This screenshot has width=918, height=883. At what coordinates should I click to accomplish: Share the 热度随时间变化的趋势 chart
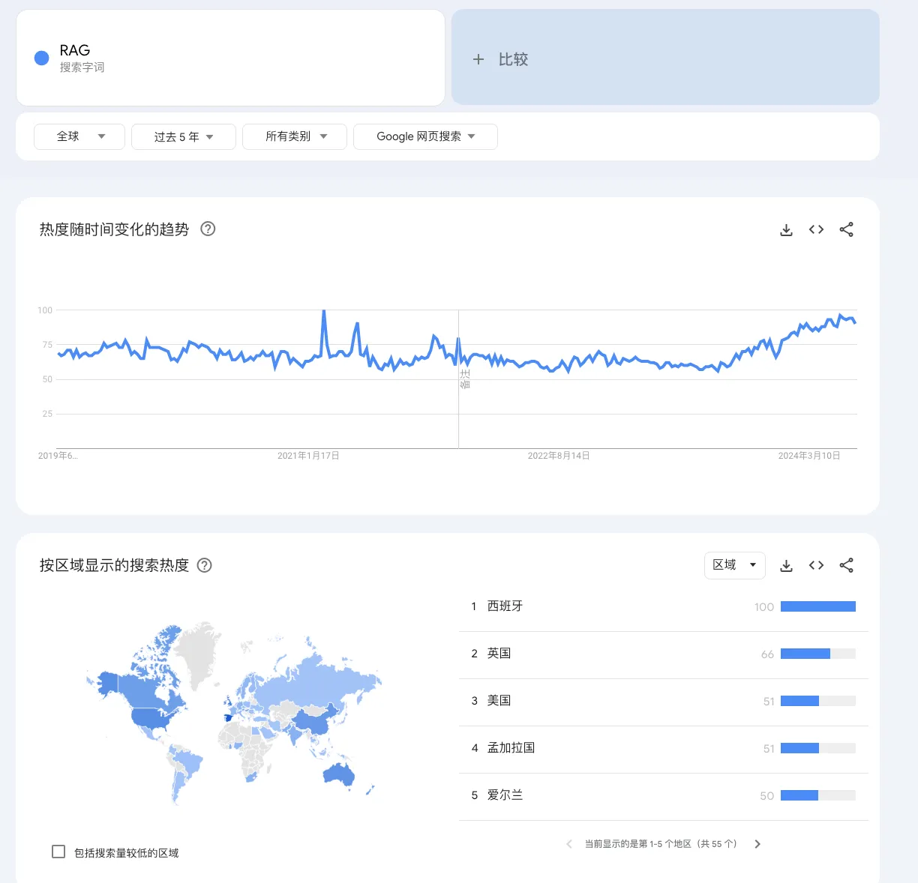[x=846, y=229]
